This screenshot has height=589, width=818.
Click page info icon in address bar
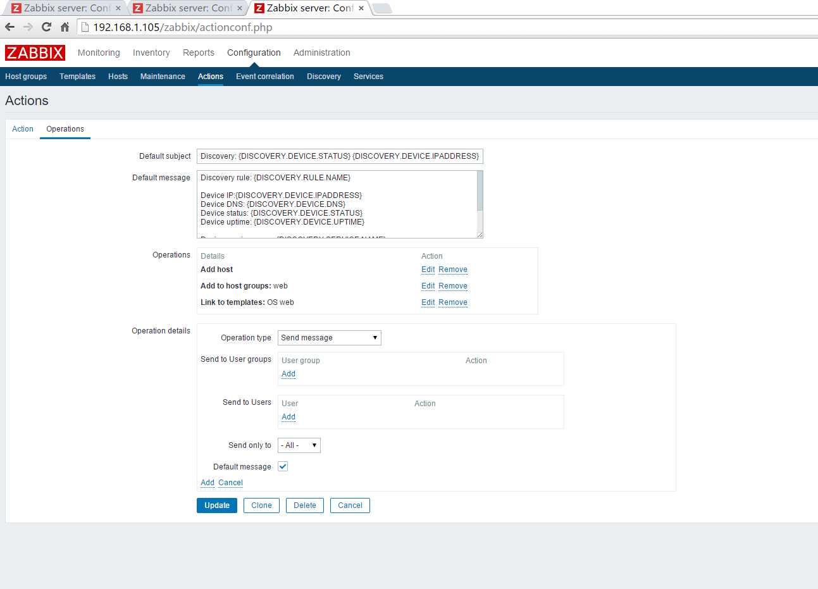tap(85, 27)
